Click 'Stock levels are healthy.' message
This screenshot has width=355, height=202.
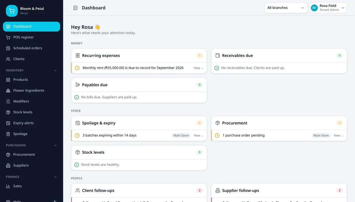(x=100, y=165)
